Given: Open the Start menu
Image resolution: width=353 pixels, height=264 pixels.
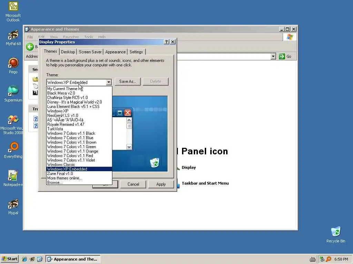Looking at the screenshot, I should (x=9, y=259).
